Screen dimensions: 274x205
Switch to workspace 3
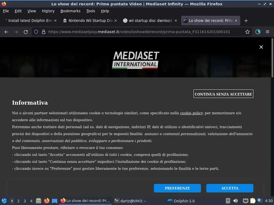(x=25, y=201)
